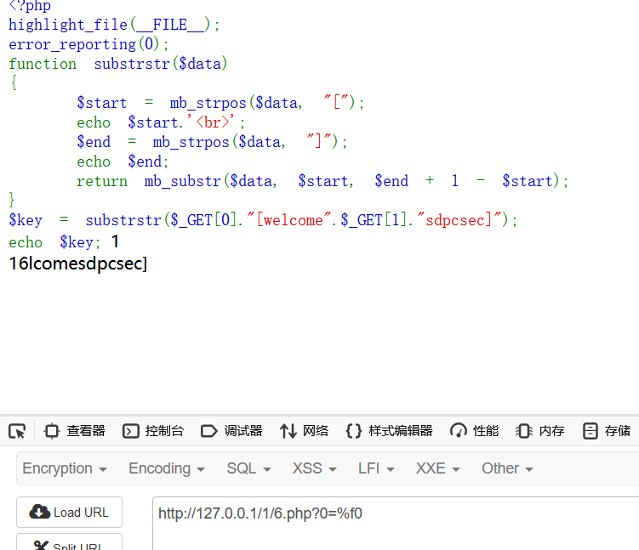Click the $end = mb_strpos line
The width and height of the screenshot is (639, 550).
[x=212, y=142]
